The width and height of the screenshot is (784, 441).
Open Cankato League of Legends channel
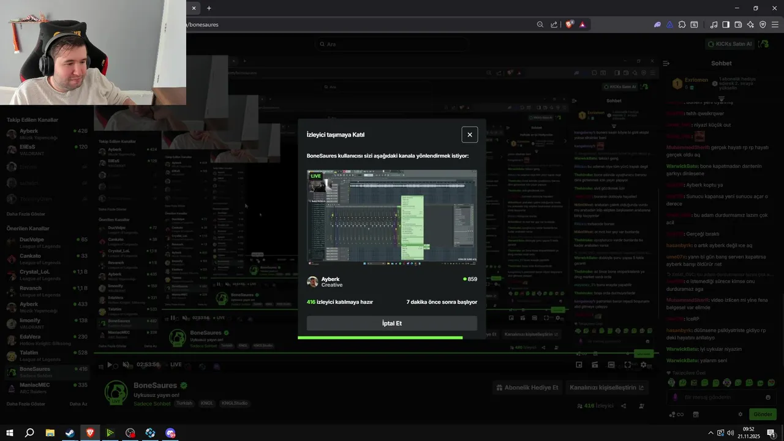click(47, 258)
